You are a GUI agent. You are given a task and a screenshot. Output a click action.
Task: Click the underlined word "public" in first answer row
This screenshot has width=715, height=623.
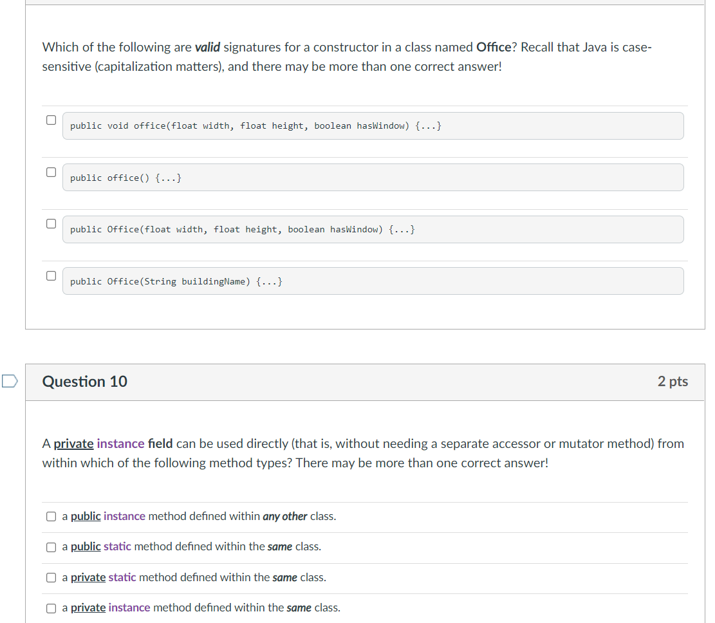tap(85, 516)
